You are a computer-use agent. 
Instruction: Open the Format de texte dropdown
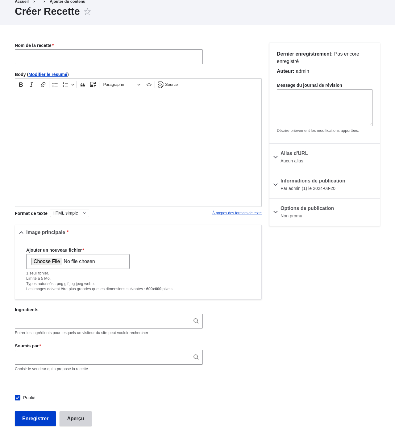pos(69,213)
